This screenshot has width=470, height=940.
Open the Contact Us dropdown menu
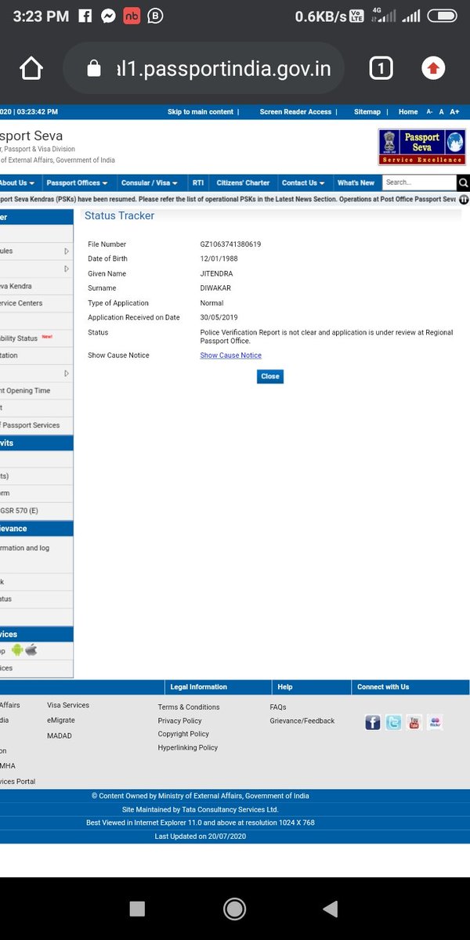[x=304, y=183]
